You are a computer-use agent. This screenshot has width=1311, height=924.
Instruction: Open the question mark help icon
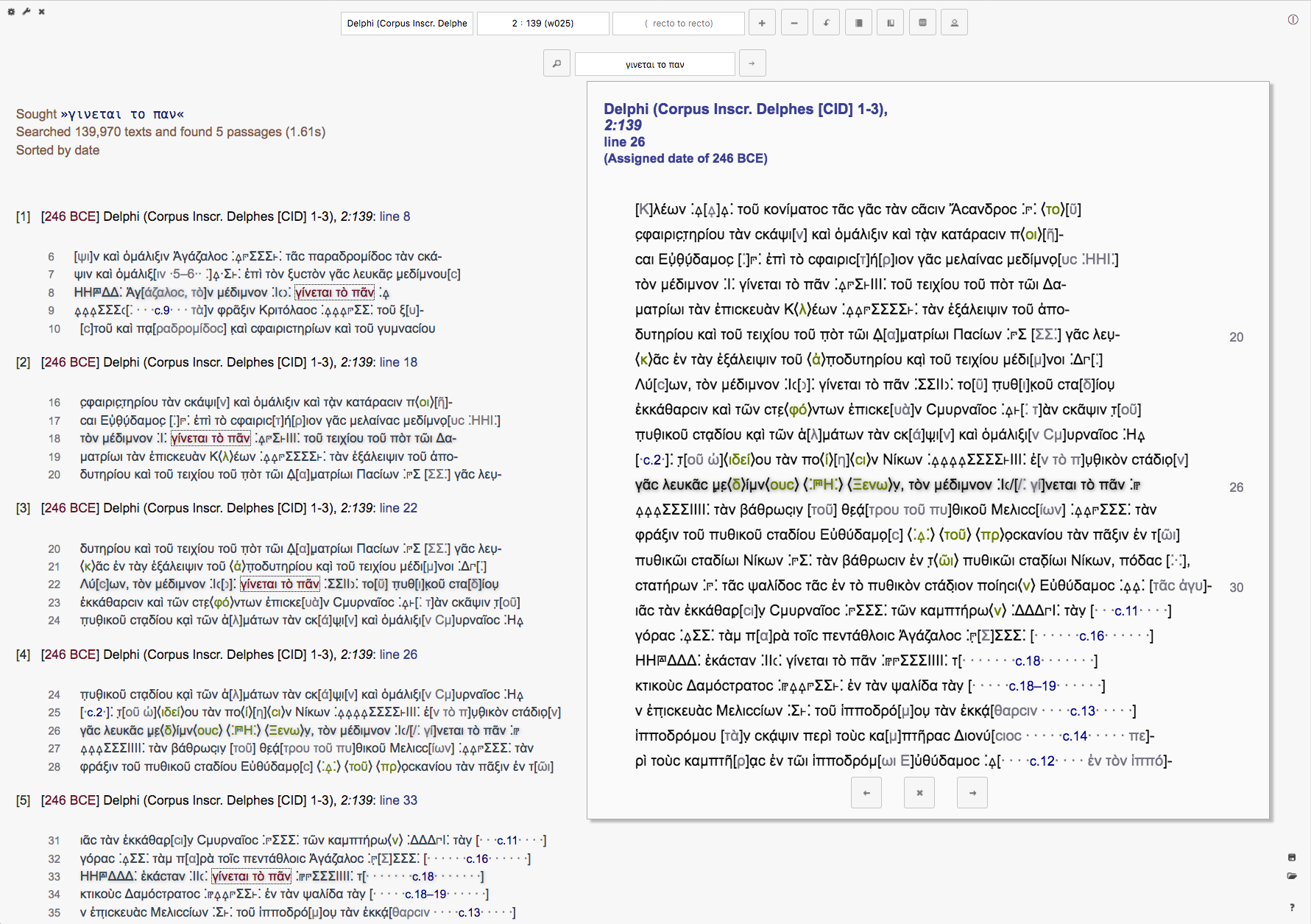click(x=1292, y=907)
